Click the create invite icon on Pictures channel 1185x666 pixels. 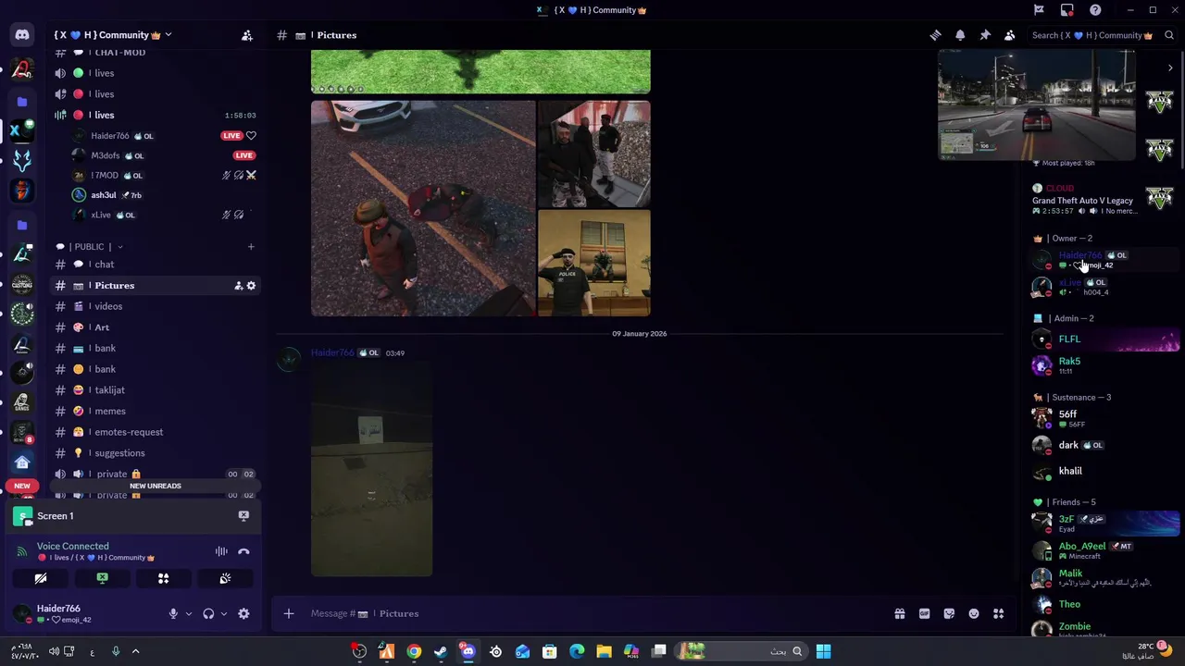pyautogui.click(x=238, y=286)
